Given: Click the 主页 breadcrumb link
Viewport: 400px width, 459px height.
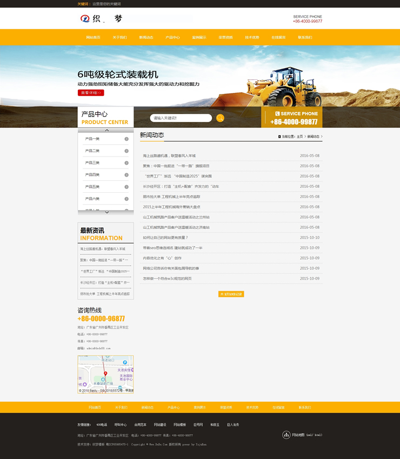Looking at the screenshot, I should click(299, 137).
